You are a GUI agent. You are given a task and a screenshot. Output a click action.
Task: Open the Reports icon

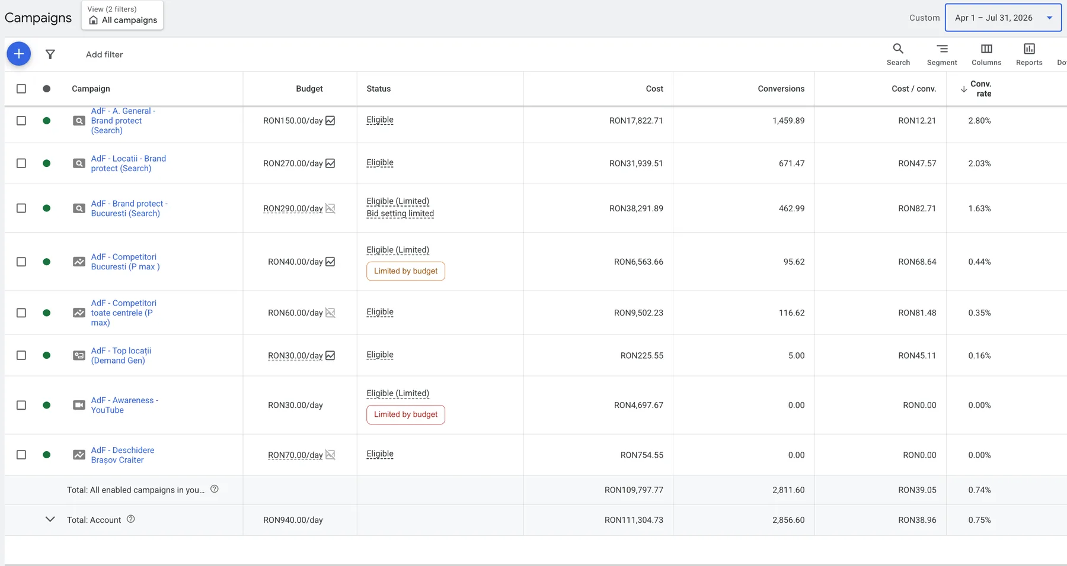(x=1029, y=54)
